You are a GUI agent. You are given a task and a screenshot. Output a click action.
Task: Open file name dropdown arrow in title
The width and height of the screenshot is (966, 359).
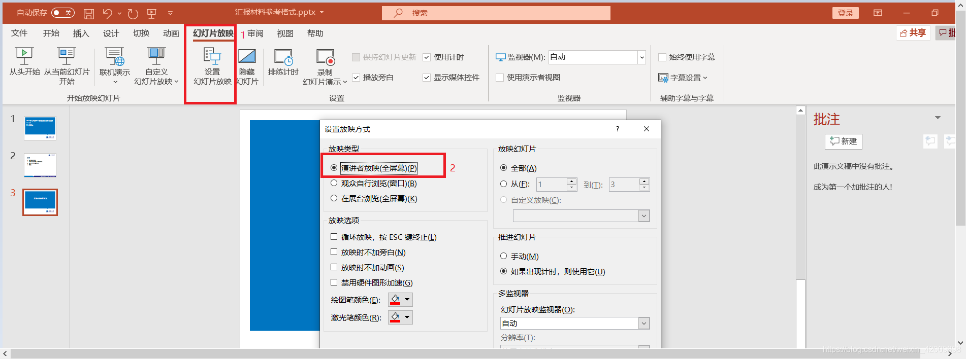pos(321,12)
